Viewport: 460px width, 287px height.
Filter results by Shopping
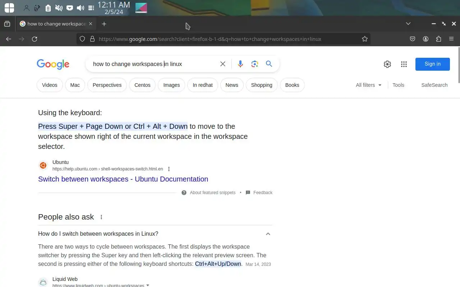(x=262, y=85)
